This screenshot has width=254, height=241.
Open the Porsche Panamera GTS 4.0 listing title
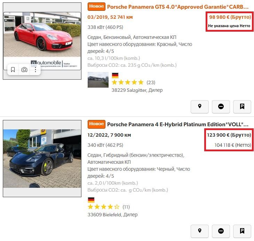point(178,7)
